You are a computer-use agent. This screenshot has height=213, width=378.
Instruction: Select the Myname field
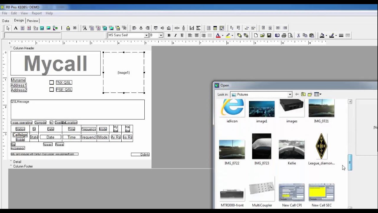(18, 80)
